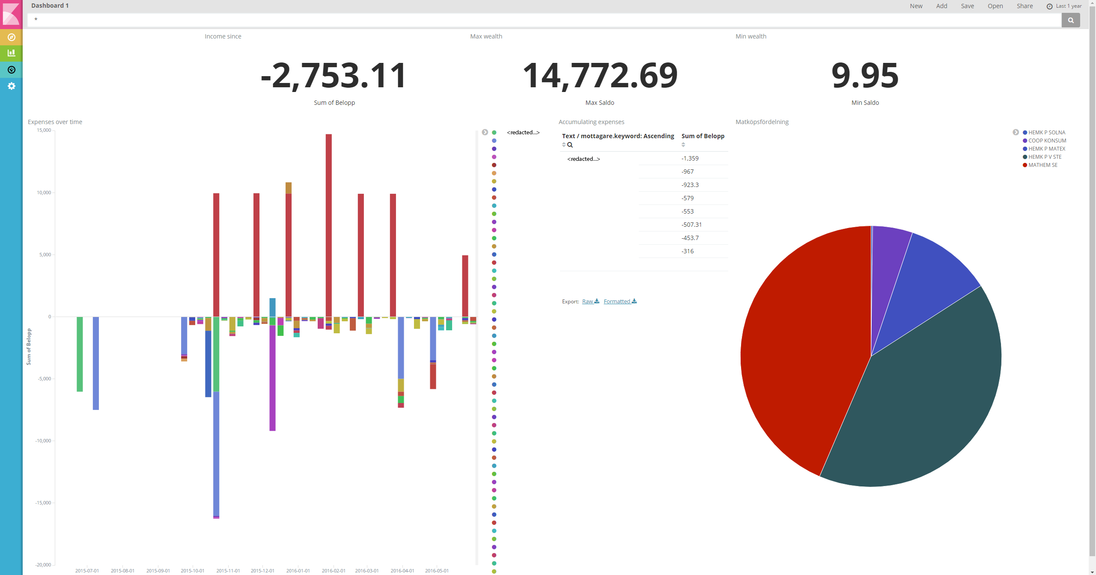Click the search magnifier button
The image size is (1096, 575).
point(1070,20)
